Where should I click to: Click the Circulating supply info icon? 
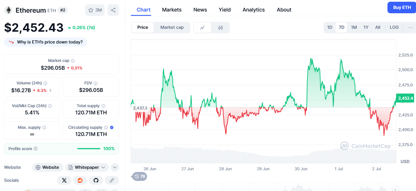(x=106, y=128)
